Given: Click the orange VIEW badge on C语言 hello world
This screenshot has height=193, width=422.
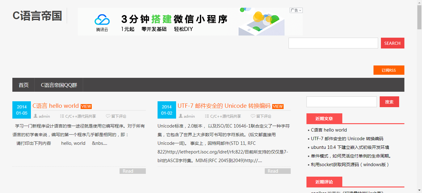Looking at the screenshot, I should pyautogui.click(x=86, y=106).
